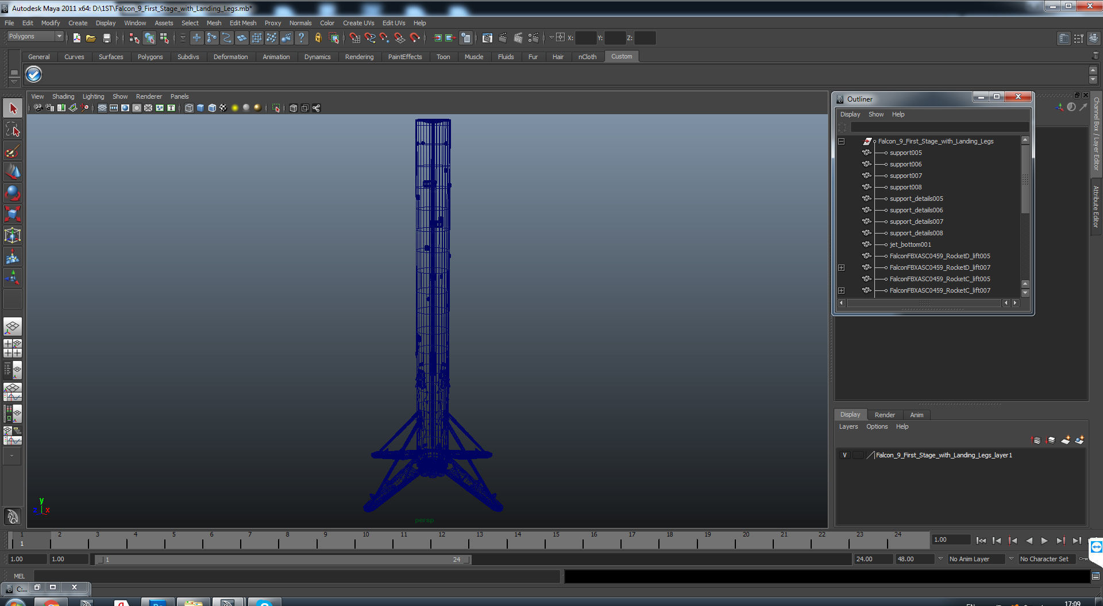Screen dimensions: 1103x606
Task: Click the new scene icon
Action: click(76, 38)
